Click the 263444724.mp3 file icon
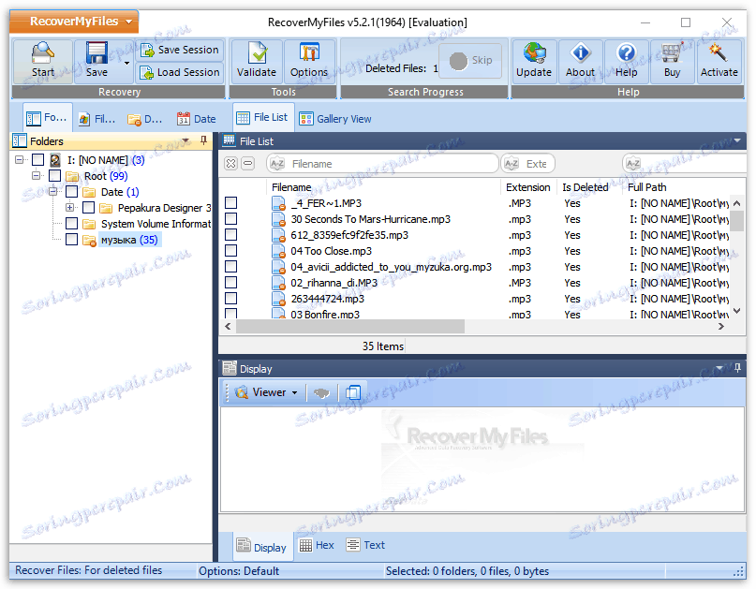The width and height of the screenshot is (756, 589). pos(278,299)
